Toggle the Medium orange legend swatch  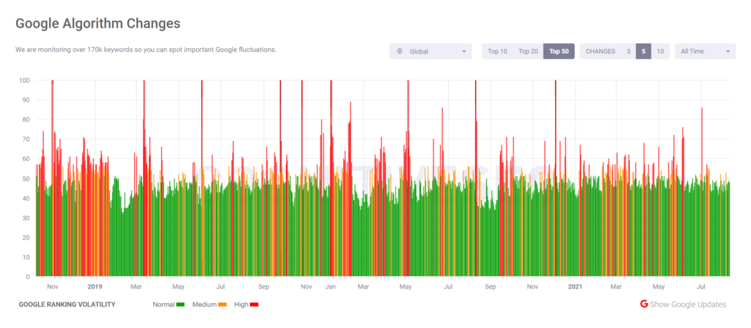[x=222, y=305]
